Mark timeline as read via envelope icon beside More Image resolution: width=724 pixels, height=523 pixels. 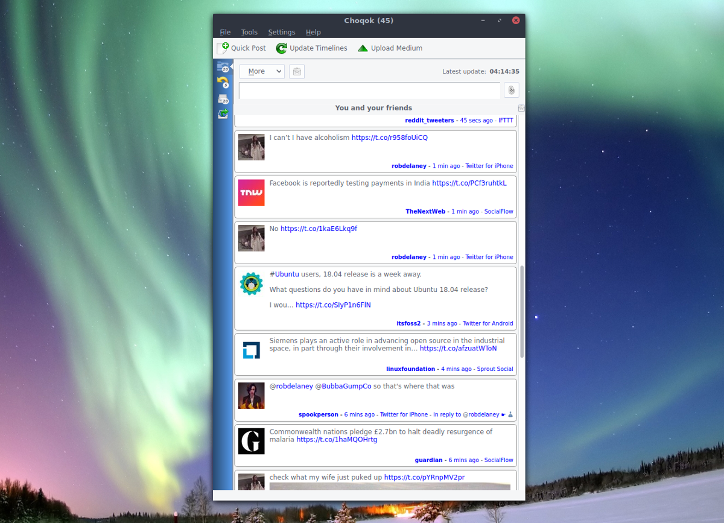[296, 71]
